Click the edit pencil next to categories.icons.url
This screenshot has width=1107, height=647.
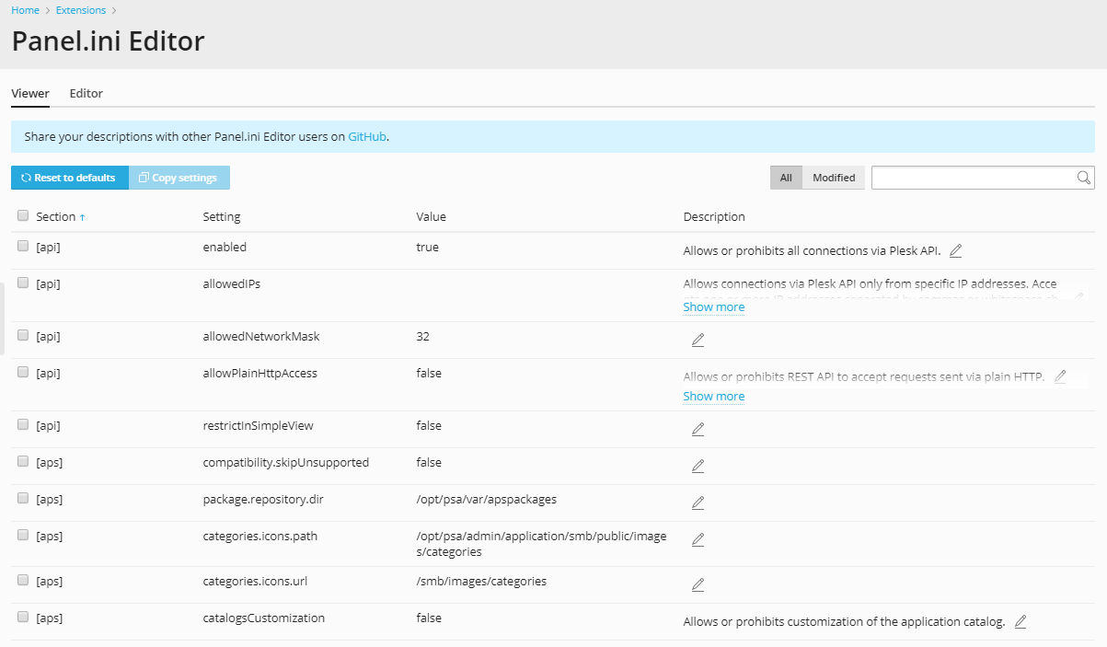click(698, 584)
